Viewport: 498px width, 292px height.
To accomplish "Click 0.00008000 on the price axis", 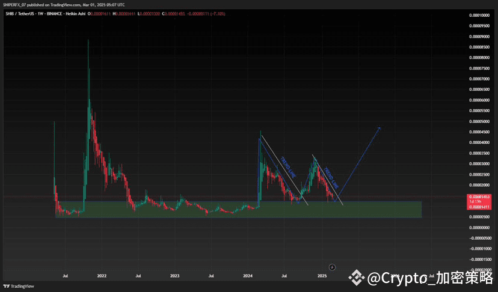I will coord(479,58).
